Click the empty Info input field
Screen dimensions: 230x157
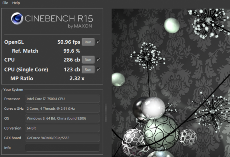tap(62, 148)
